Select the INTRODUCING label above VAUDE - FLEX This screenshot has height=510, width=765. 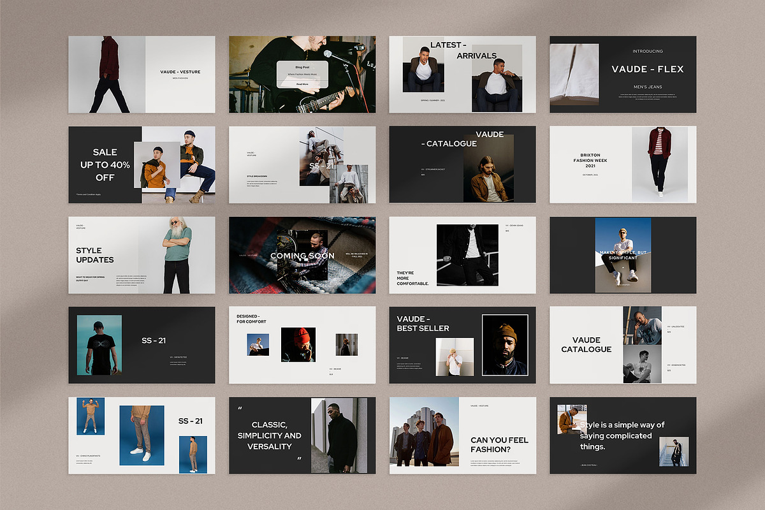click(648, 51)
